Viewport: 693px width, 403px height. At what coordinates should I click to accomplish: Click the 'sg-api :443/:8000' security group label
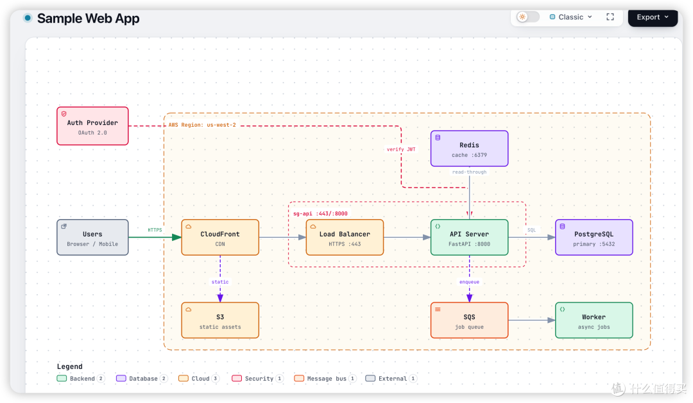click(x=320, y=213)
